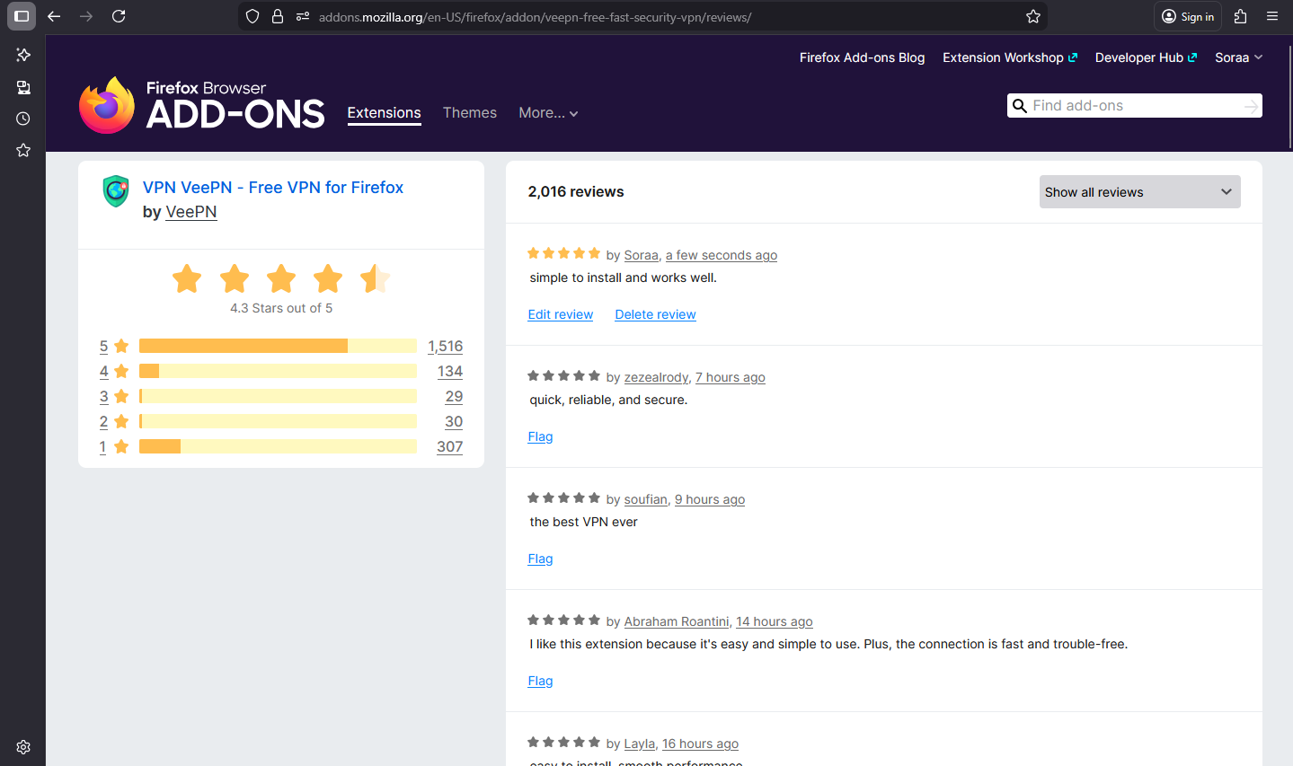
Task: Open the site permissions icon in address bar
Action: [302, 16]
